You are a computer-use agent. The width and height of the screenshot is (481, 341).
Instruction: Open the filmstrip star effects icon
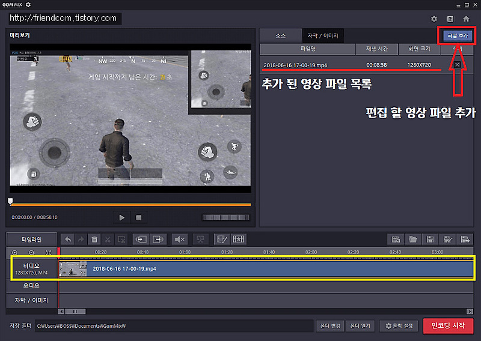[238, 240]
